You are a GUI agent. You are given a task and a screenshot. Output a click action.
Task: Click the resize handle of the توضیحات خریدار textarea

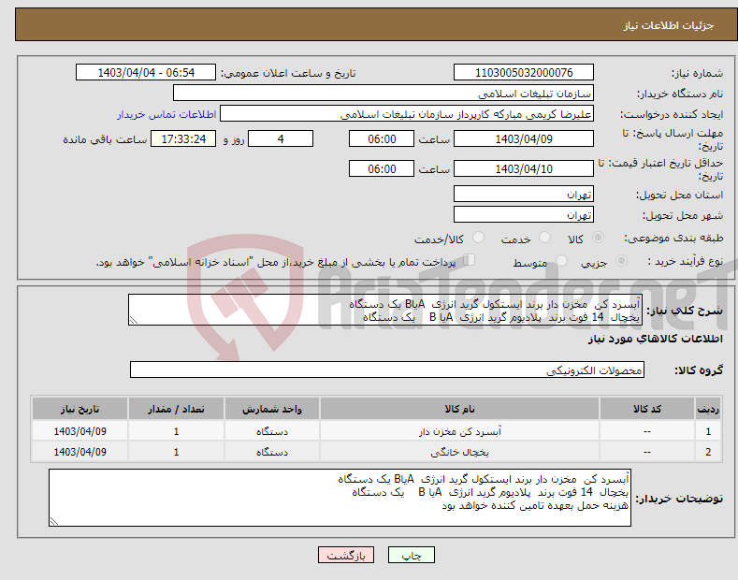pos(54,521)
